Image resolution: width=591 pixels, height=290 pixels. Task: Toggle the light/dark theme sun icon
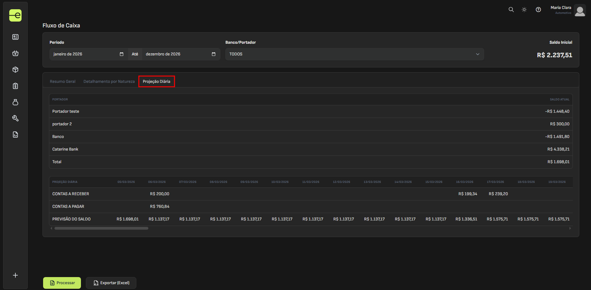[x=524, y=10]
